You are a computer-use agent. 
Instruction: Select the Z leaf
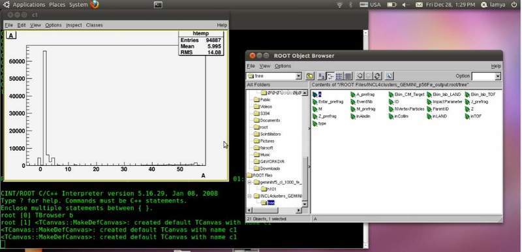(469, 109)
